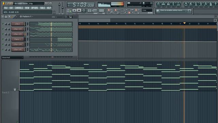Image resolution: width=218 pixels, height=123 pixels.
Task: Select the z3ta+ #4 channel button
Action: coord(18,44)
